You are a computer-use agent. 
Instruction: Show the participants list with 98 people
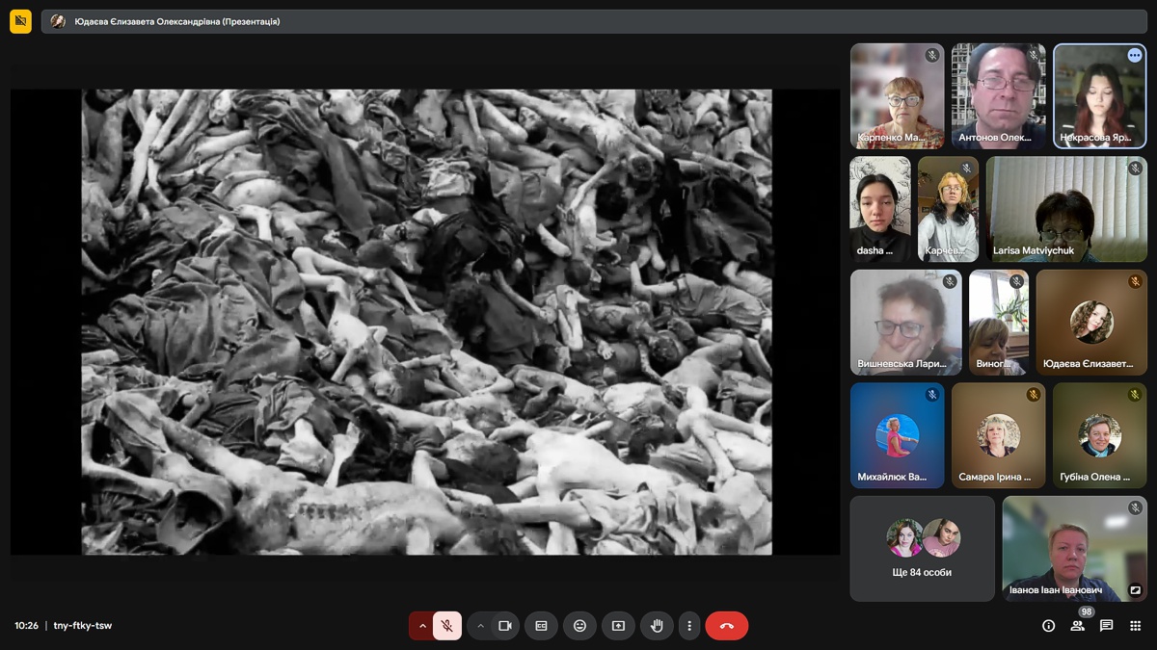click(1078, 626)
